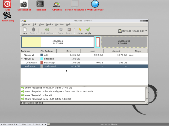
Task: Click the operations list scroll down arrow
Action: (147, 100)
